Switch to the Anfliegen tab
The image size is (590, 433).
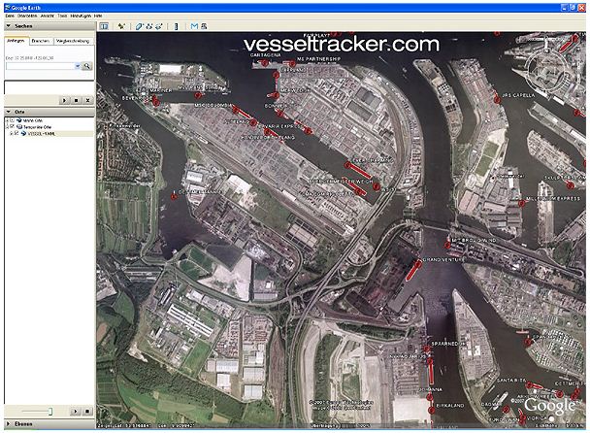click(x=16, y=41)
